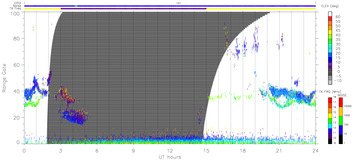Viewport: 355px width, 163px height.
Task: Click the 13 label on TX FRQ colorbar
Action: [x=334, y=122]
